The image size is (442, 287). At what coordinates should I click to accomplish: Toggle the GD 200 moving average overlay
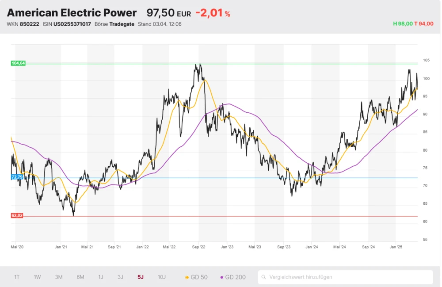[234, 277]
